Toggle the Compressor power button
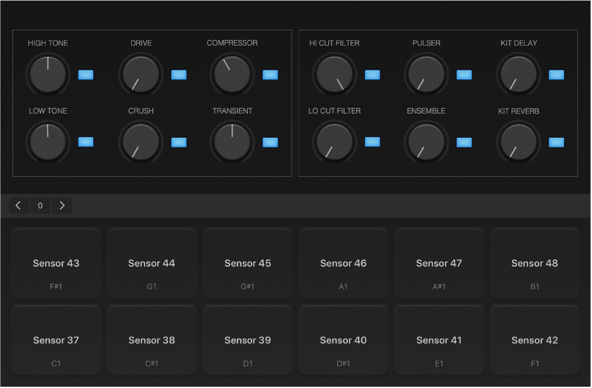Image resolution: width=592 pixels, height=388 pixels. coord(270,75)
